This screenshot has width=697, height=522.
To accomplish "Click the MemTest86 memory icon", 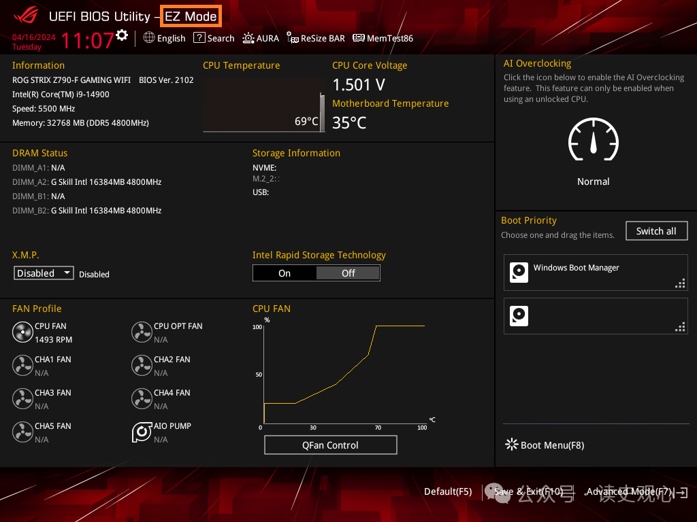I will pyautogui.click(x=358, y=38).
